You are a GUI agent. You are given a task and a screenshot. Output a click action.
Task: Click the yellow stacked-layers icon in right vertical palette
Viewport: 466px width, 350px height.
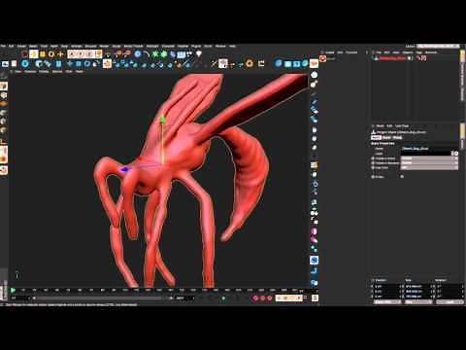314,165
